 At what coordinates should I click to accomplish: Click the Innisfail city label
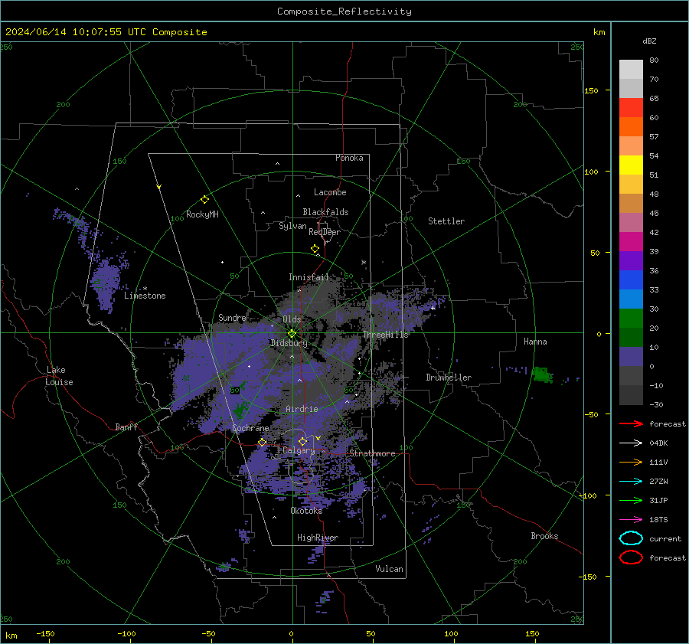[x=309, y=277]
